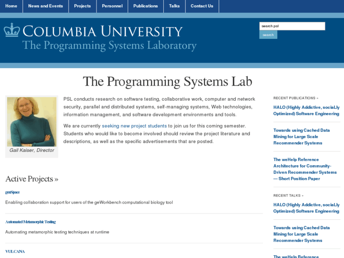
Task: Open weHelp Reference Architecture publication link
Action: click(305, 169)
